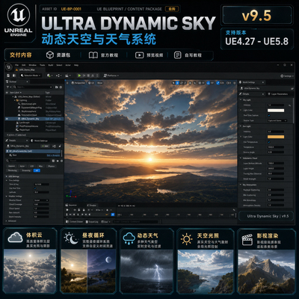Open the Source Type dropdown
Image resolution: width=299 pixels, height=299 pixels.
pos(277,120)
